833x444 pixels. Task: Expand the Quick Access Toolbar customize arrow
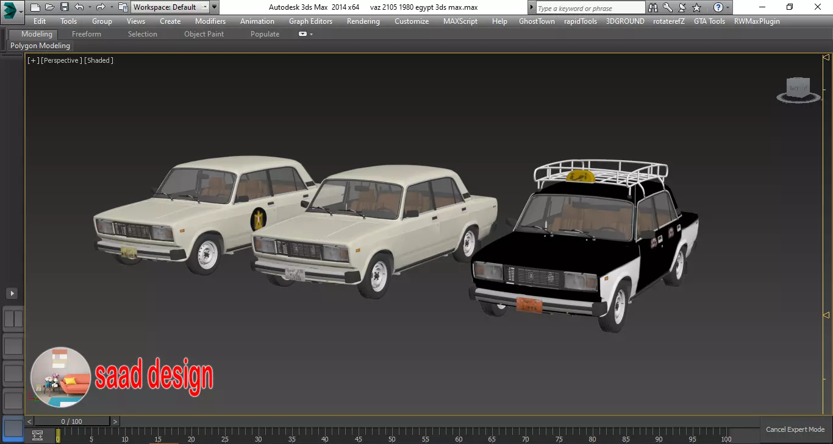214,7
